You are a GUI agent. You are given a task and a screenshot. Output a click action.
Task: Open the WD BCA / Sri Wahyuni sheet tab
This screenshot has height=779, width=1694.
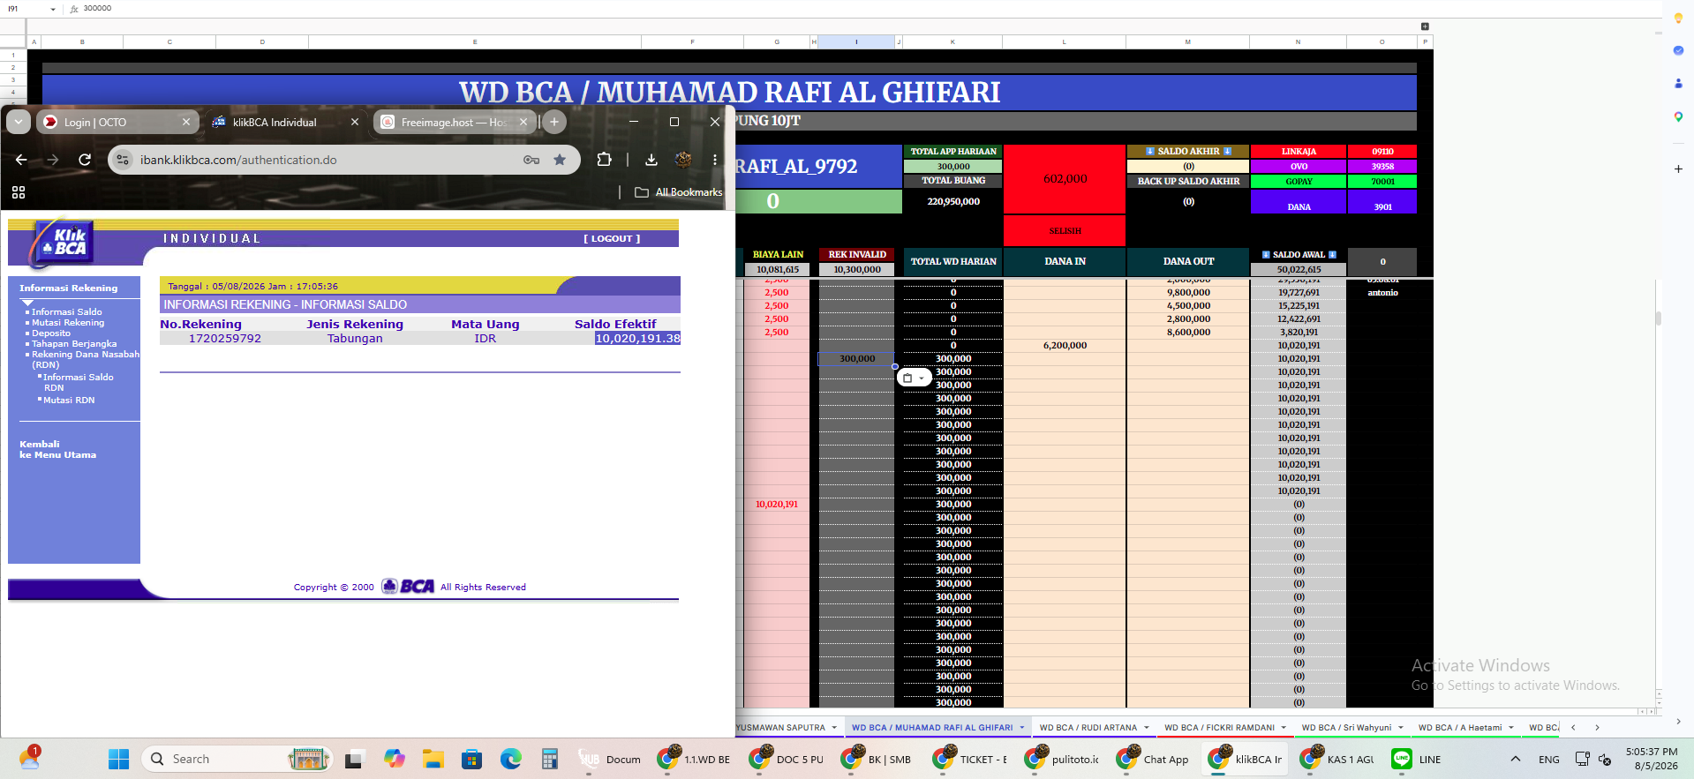pos(1345,728)
